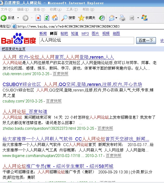Expand the Back button history dropdown
This screenshot has height=183, width=164.
(x=18, y=18)
